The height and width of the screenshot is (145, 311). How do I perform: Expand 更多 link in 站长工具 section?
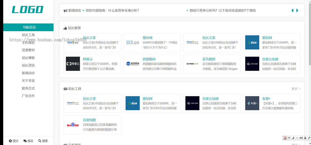(296, 89)
